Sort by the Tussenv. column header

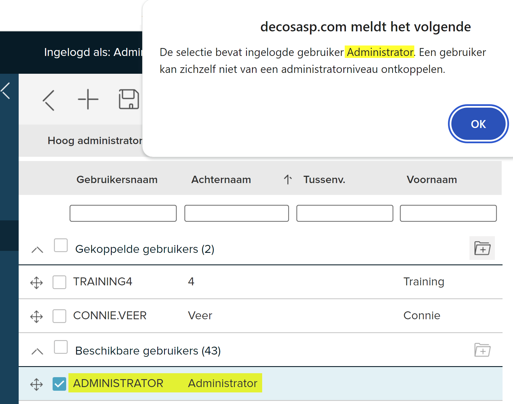(324, 179)
